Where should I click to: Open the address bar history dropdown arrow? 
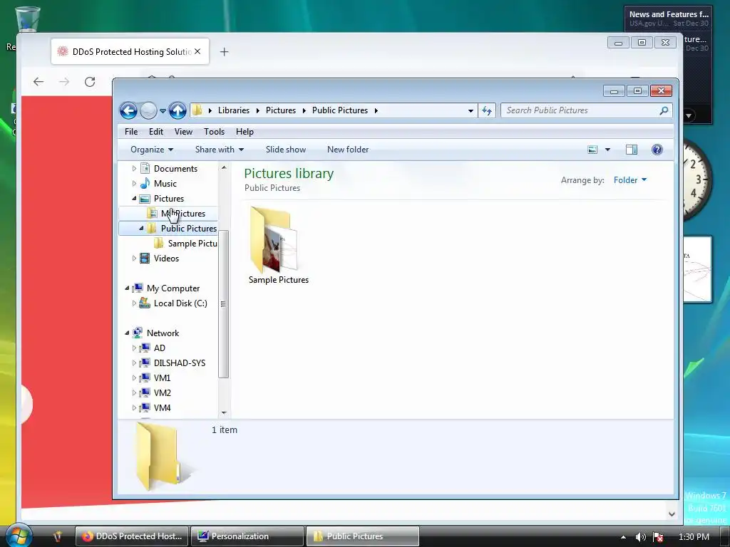tap(471, 110)
